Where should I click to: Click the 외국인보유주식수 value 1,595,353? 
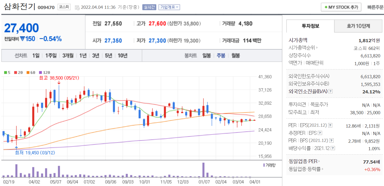click(x=371, y=84)
